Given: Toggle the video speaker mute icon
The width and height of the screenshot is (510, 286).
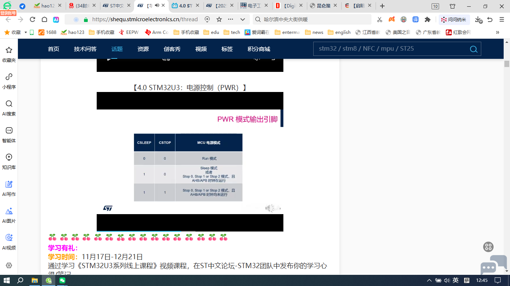Looking at the screenshot, I should point(272,208).
